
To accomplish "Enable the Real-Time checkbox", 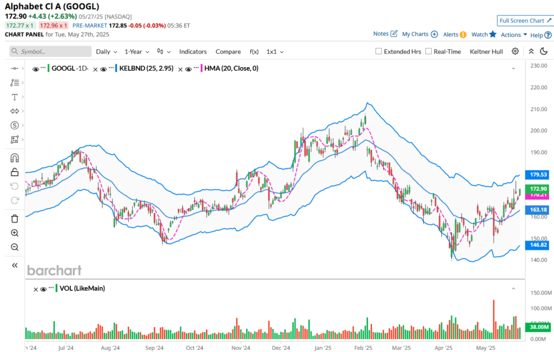I will click(x=428, y=51).
